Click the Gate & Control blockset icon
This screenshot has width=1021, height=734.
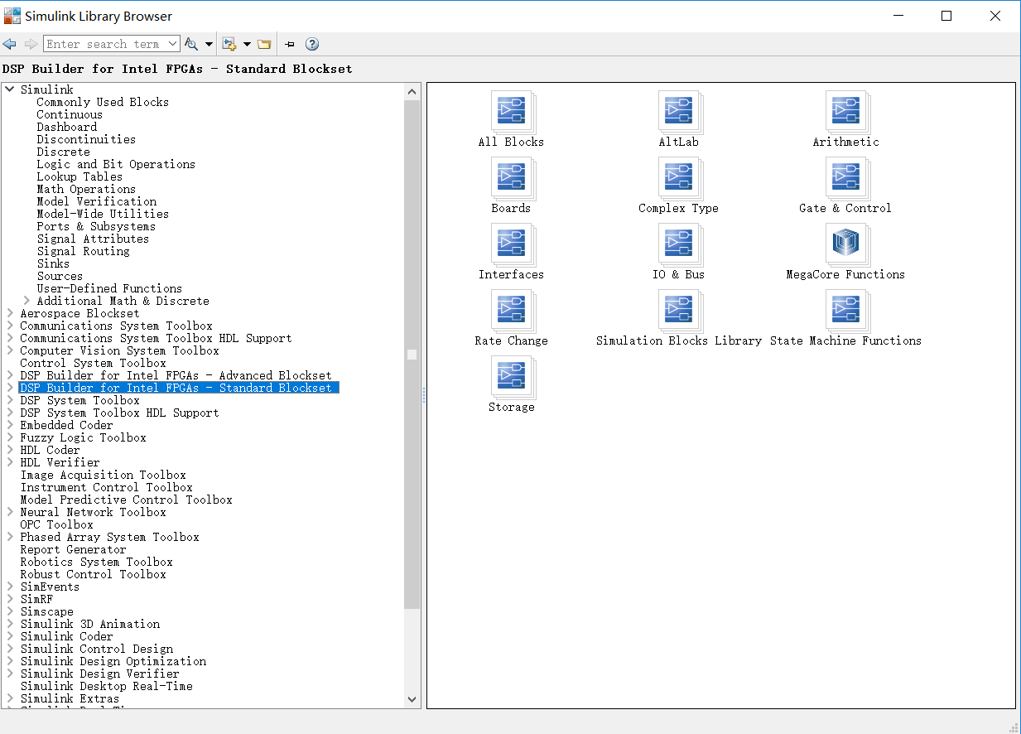point(845,177)
